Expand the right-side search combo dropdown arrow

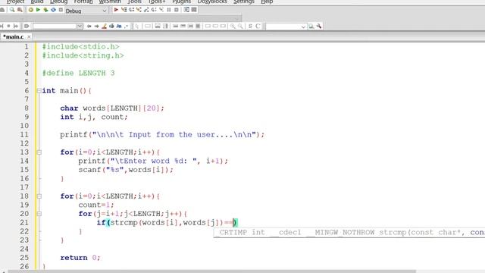pos(303,27)
